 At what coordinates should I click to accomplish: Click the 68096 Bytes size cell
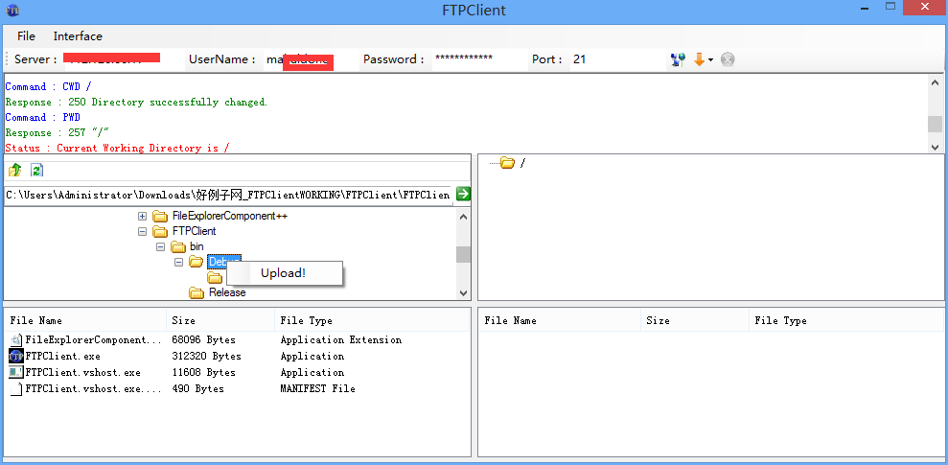203,339
